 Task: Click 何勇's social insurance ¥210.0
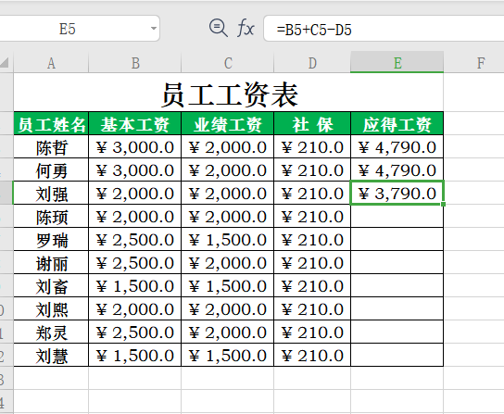(312, 169)
